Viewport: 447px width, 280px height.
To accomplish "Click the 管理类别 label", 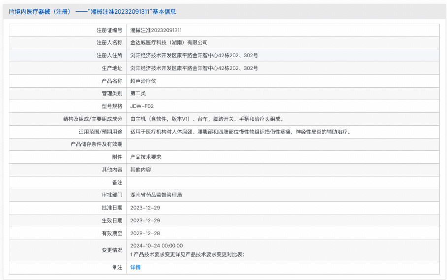I will coord(112,93).
